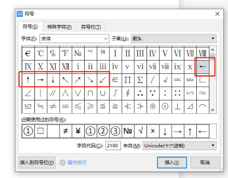Screen dimensions: 228x178
Task: Switch to the 符号(S) tab
Action: (30, 27)
